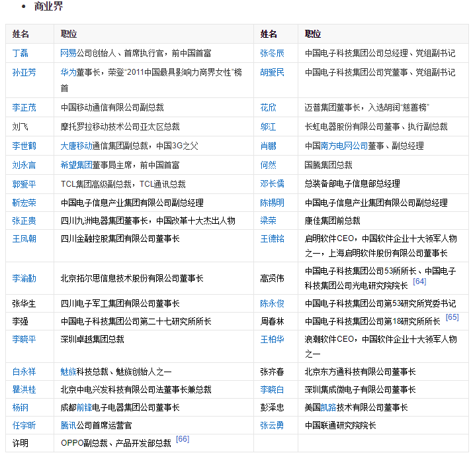Follow the 魅族 company link
Viewport: 471px width, 453px height.
[68, 372]
